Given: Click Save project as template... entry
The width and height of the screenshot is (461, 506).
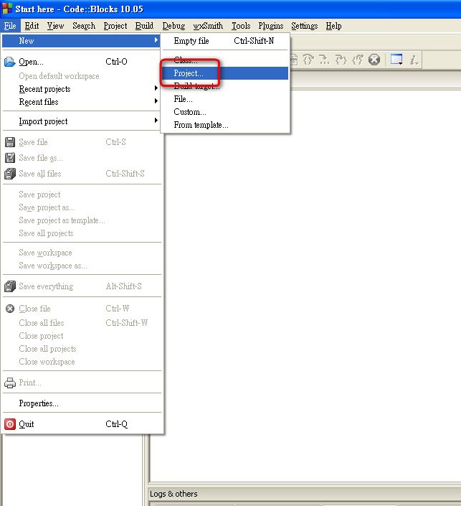Looking at the screenshot, I should (x=81, y=220).
